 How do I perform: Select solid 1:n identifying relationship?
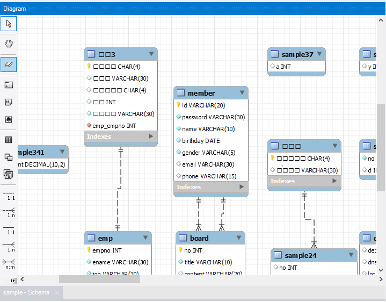tap(9, 247)
